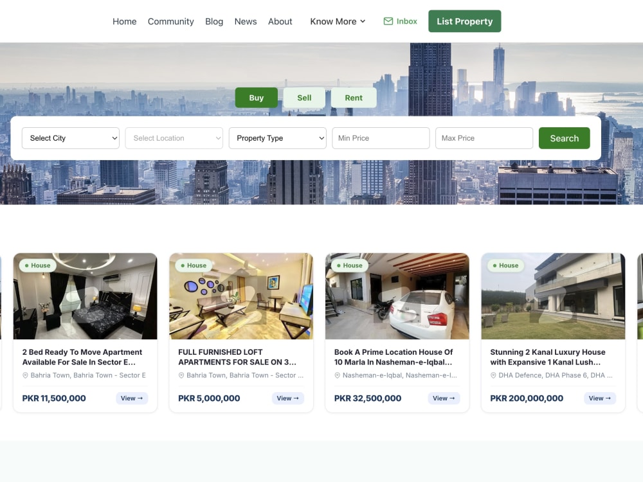The height and width of the screenshot is (482, 643).
Task: Click address "Bahria Town, Bahria Town - Sector E"
Action: click(88, 375)
